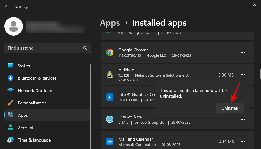
Task: Select the Accounts sidebar item
Action: point(27,128)
